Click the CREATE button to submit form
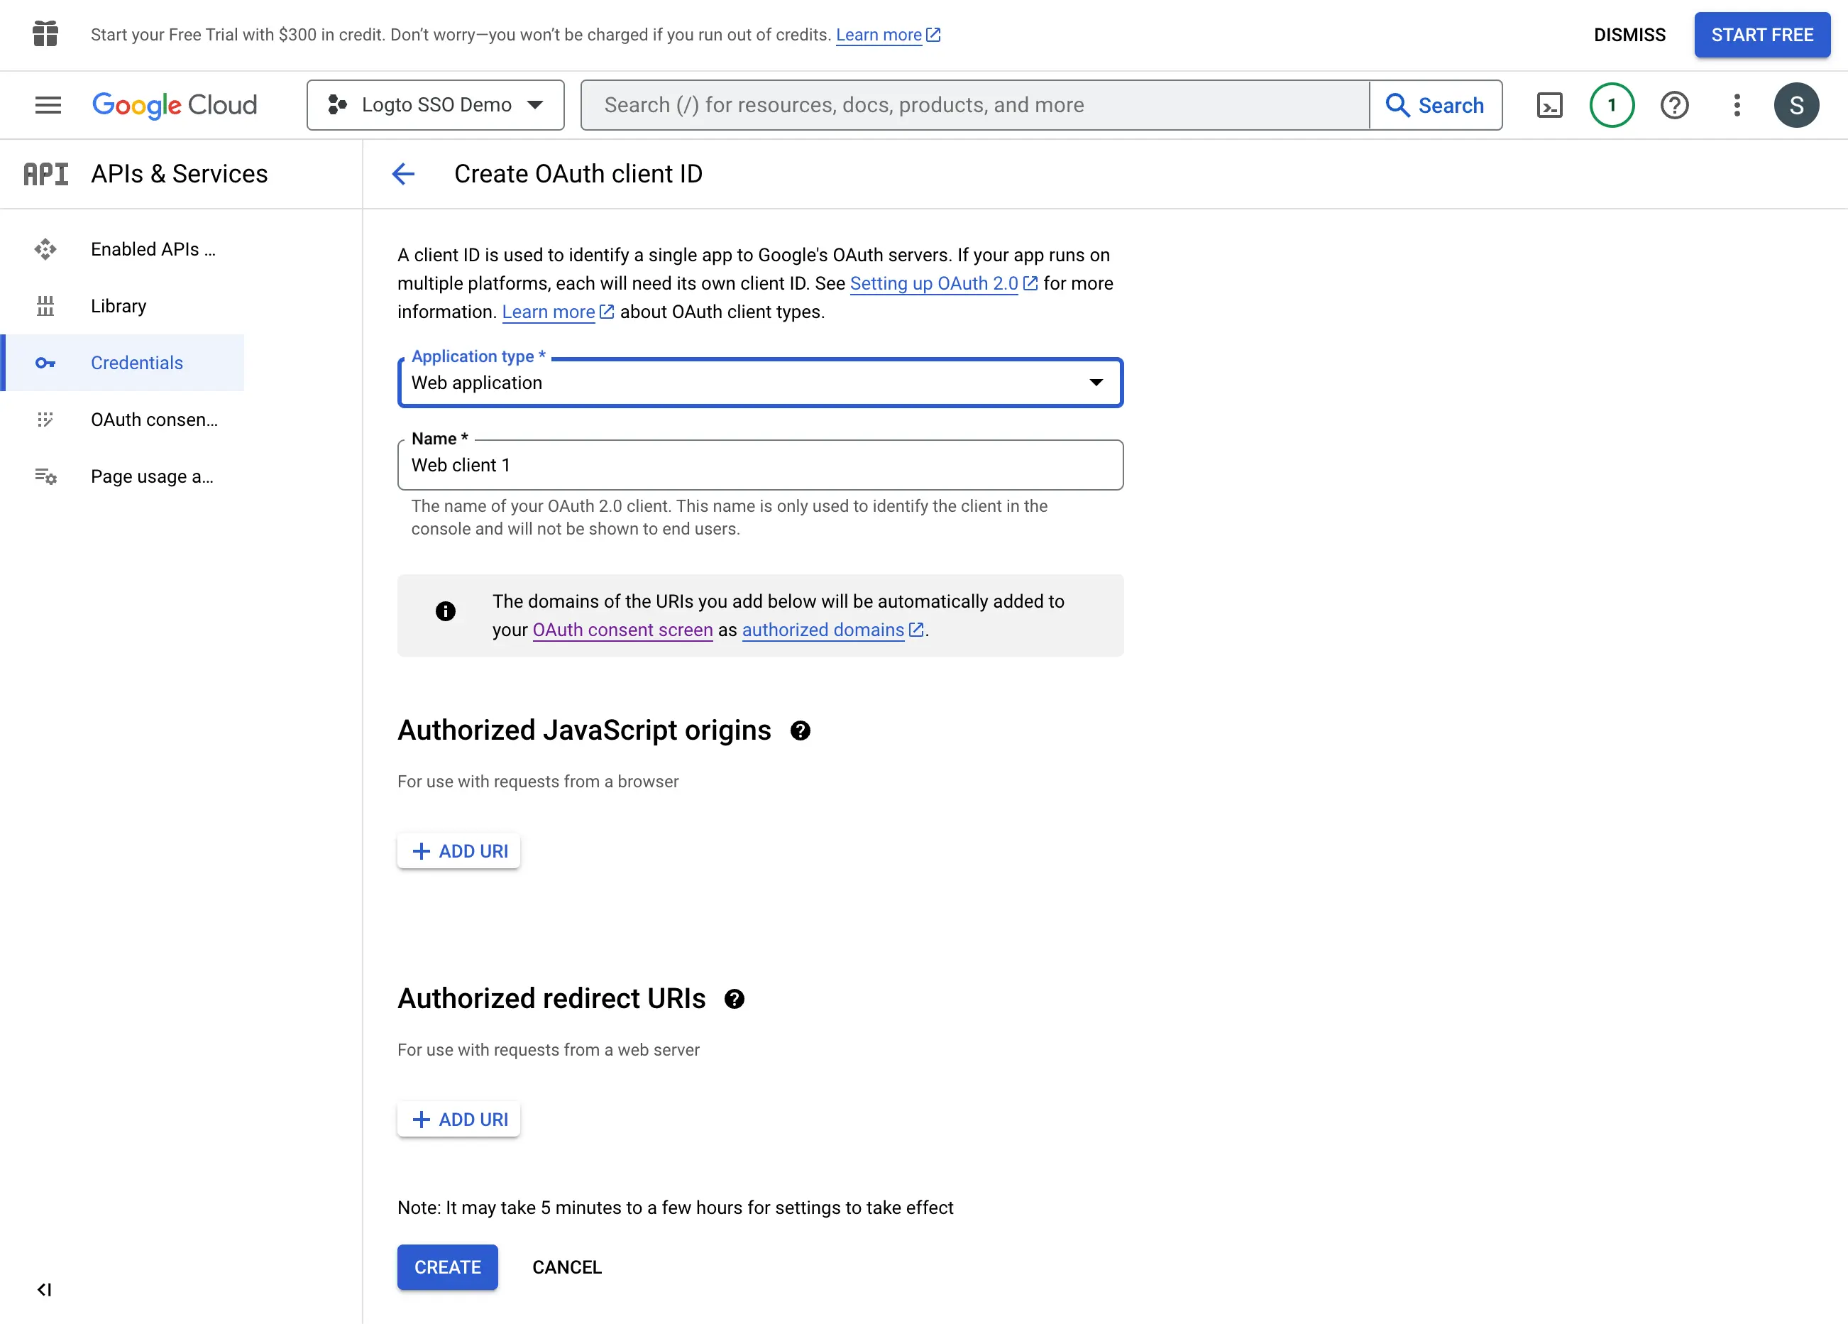The image size is (1848, 1324). [x=447, y=1266]
